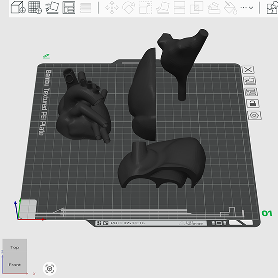Arrange all objects from top toolbar

pos(69,7)
